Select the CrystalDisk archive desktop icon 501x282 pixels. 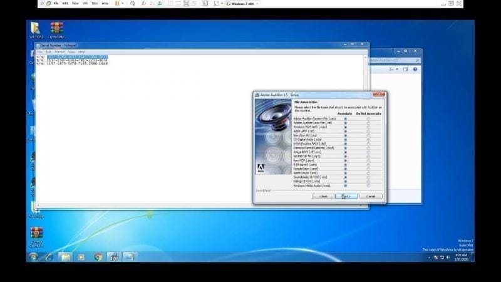tap(56, 30)
